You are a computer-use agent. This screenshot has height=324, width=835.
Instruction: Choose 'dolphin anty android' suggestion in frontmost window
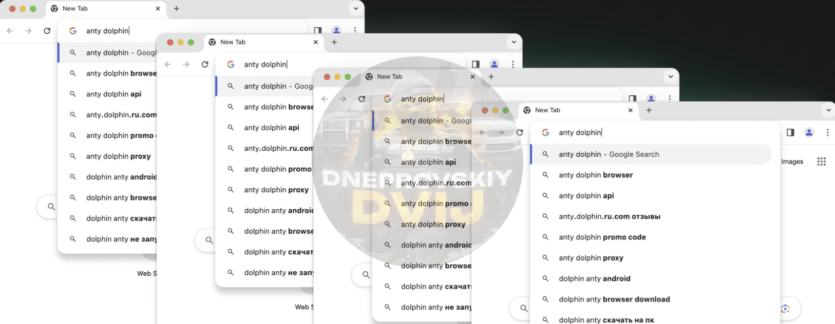pos(651,279)
